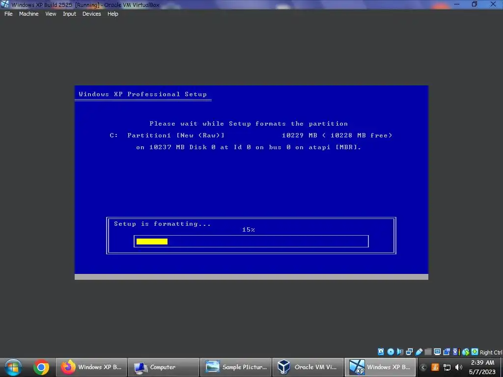Screen dimensions: 503x377
Task: Click the USB devices status icon
Action: coord(419,351)
